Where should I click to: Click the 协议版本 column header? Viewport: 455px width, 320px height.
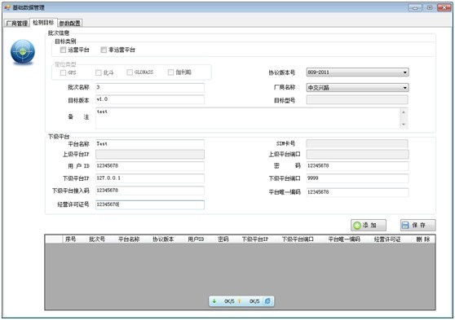[x=163, y=239]
